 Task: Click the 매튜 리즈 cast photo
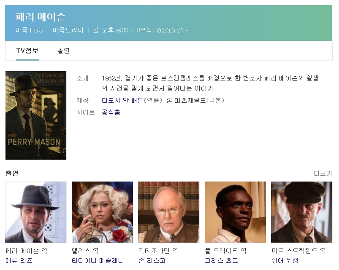tap(36, 212)
